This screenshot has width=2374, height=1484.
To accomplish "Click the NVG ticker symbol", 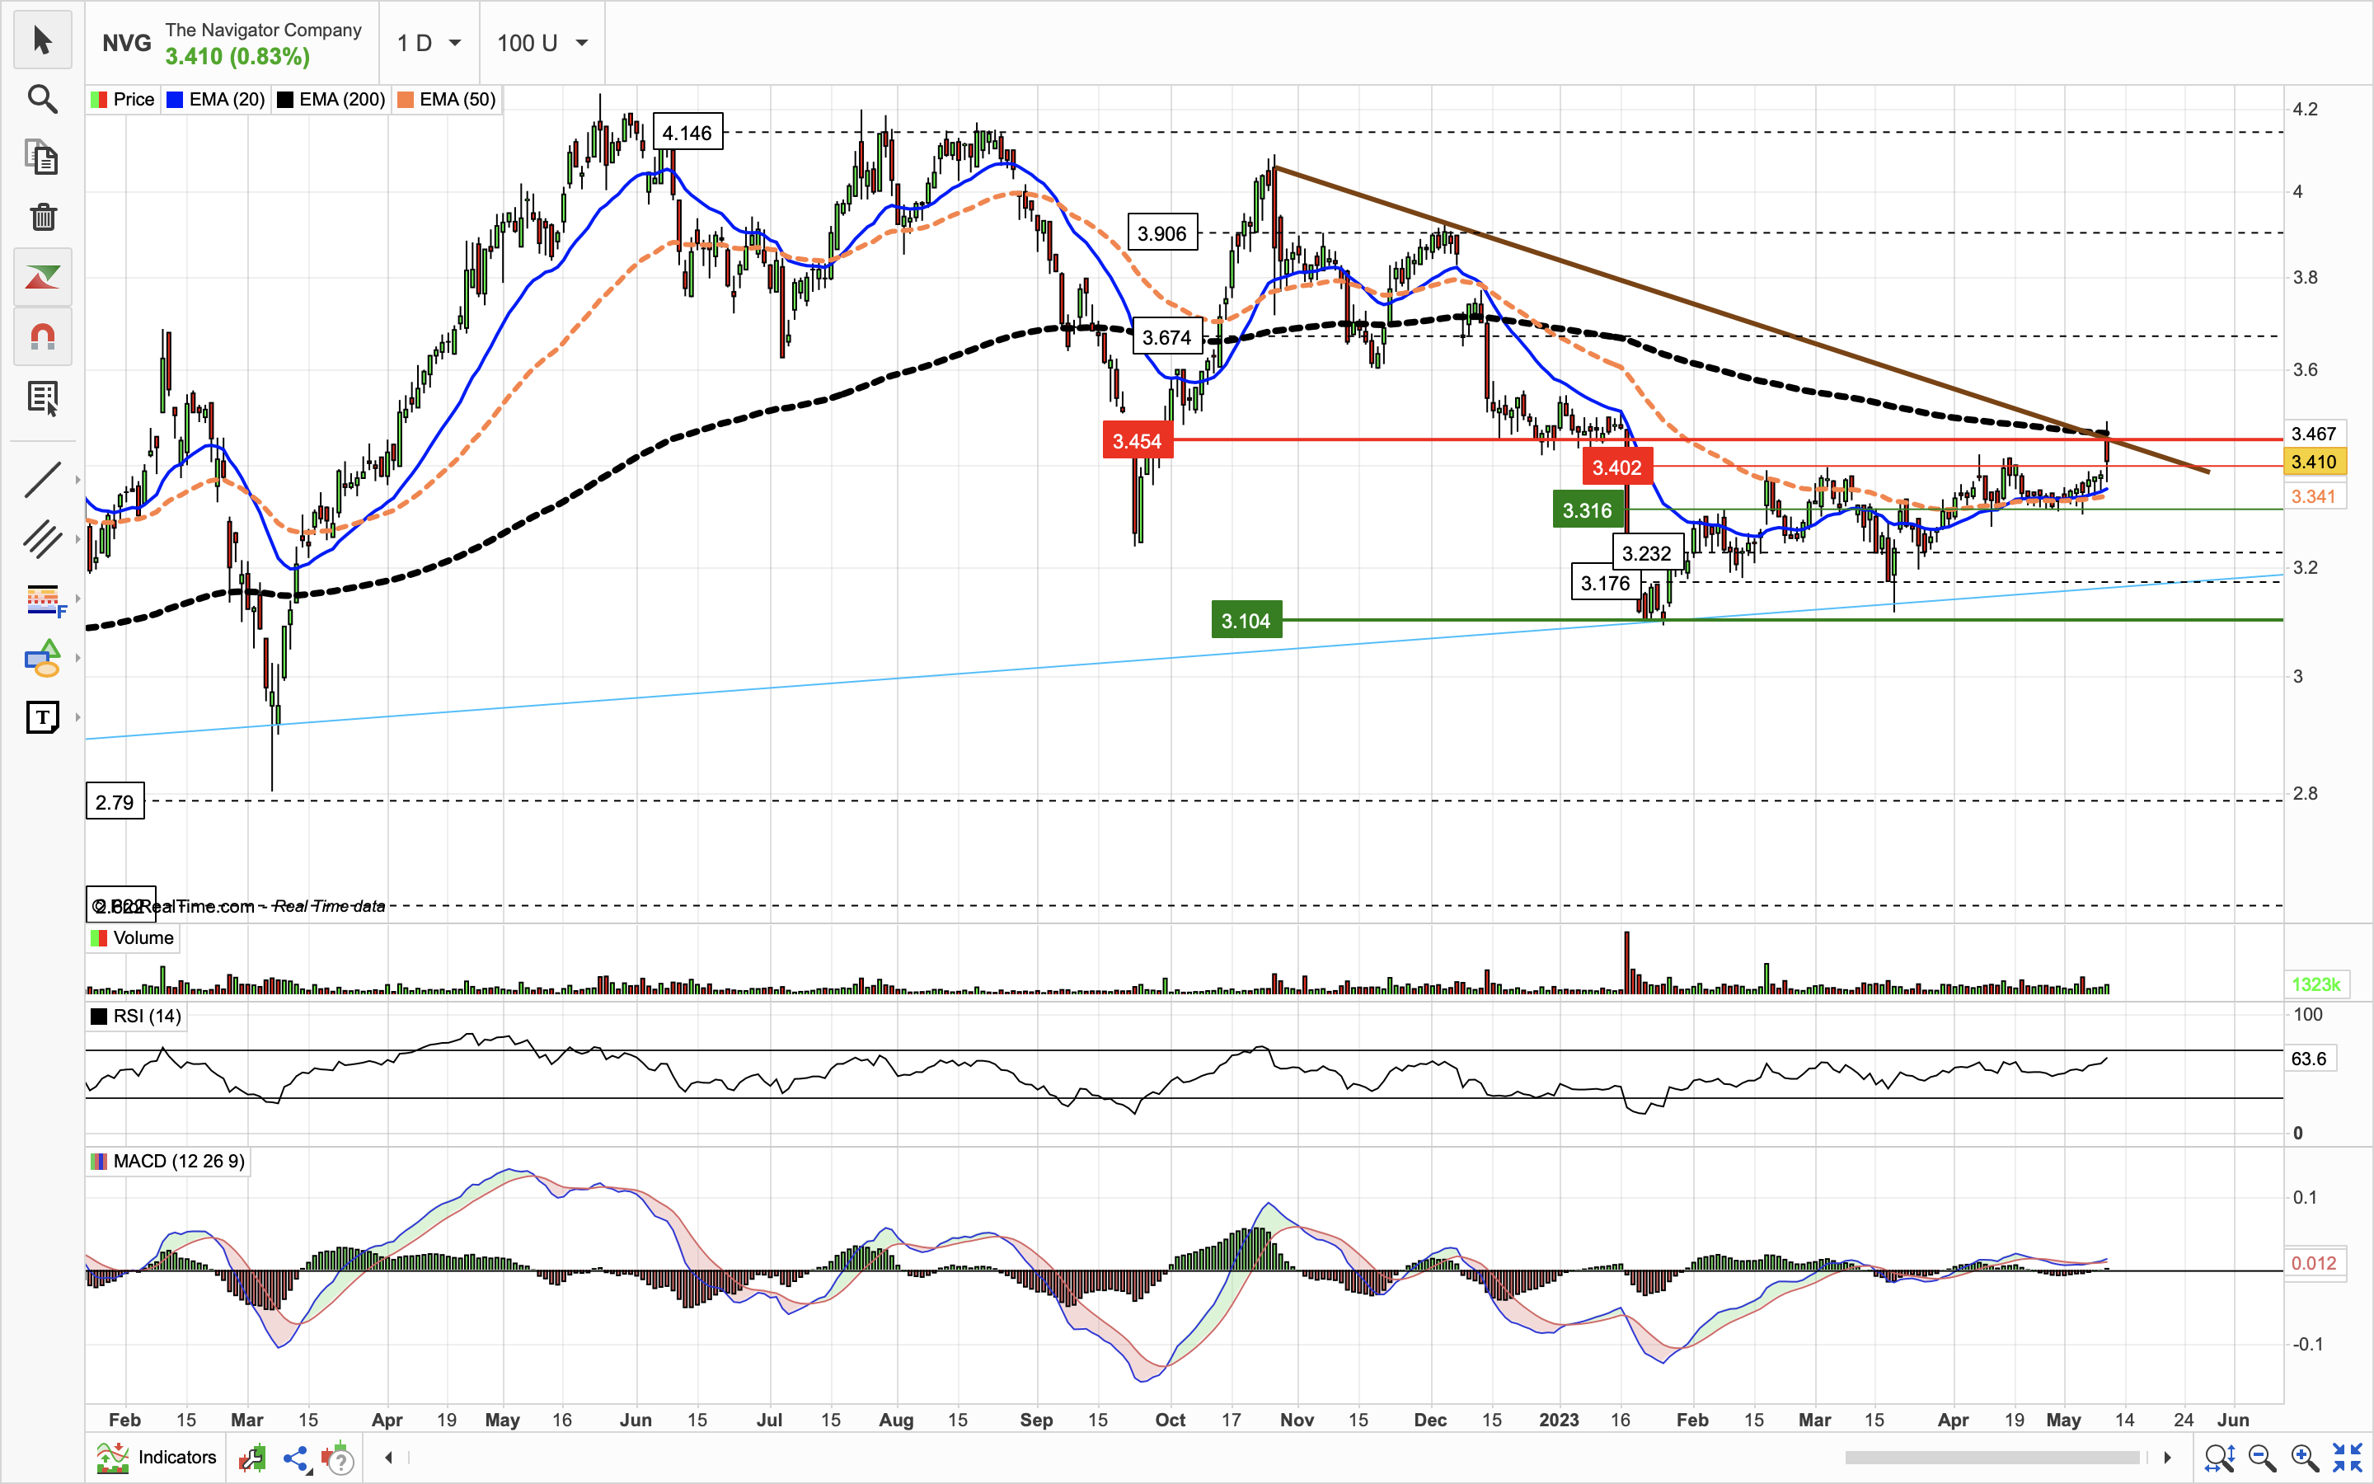I will point(127,43).
